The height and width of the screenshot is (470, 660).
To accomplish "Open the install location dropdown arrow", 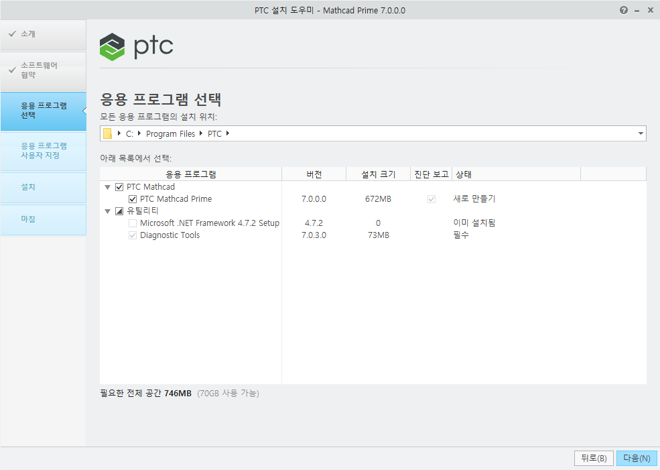I will coord(641,133).
